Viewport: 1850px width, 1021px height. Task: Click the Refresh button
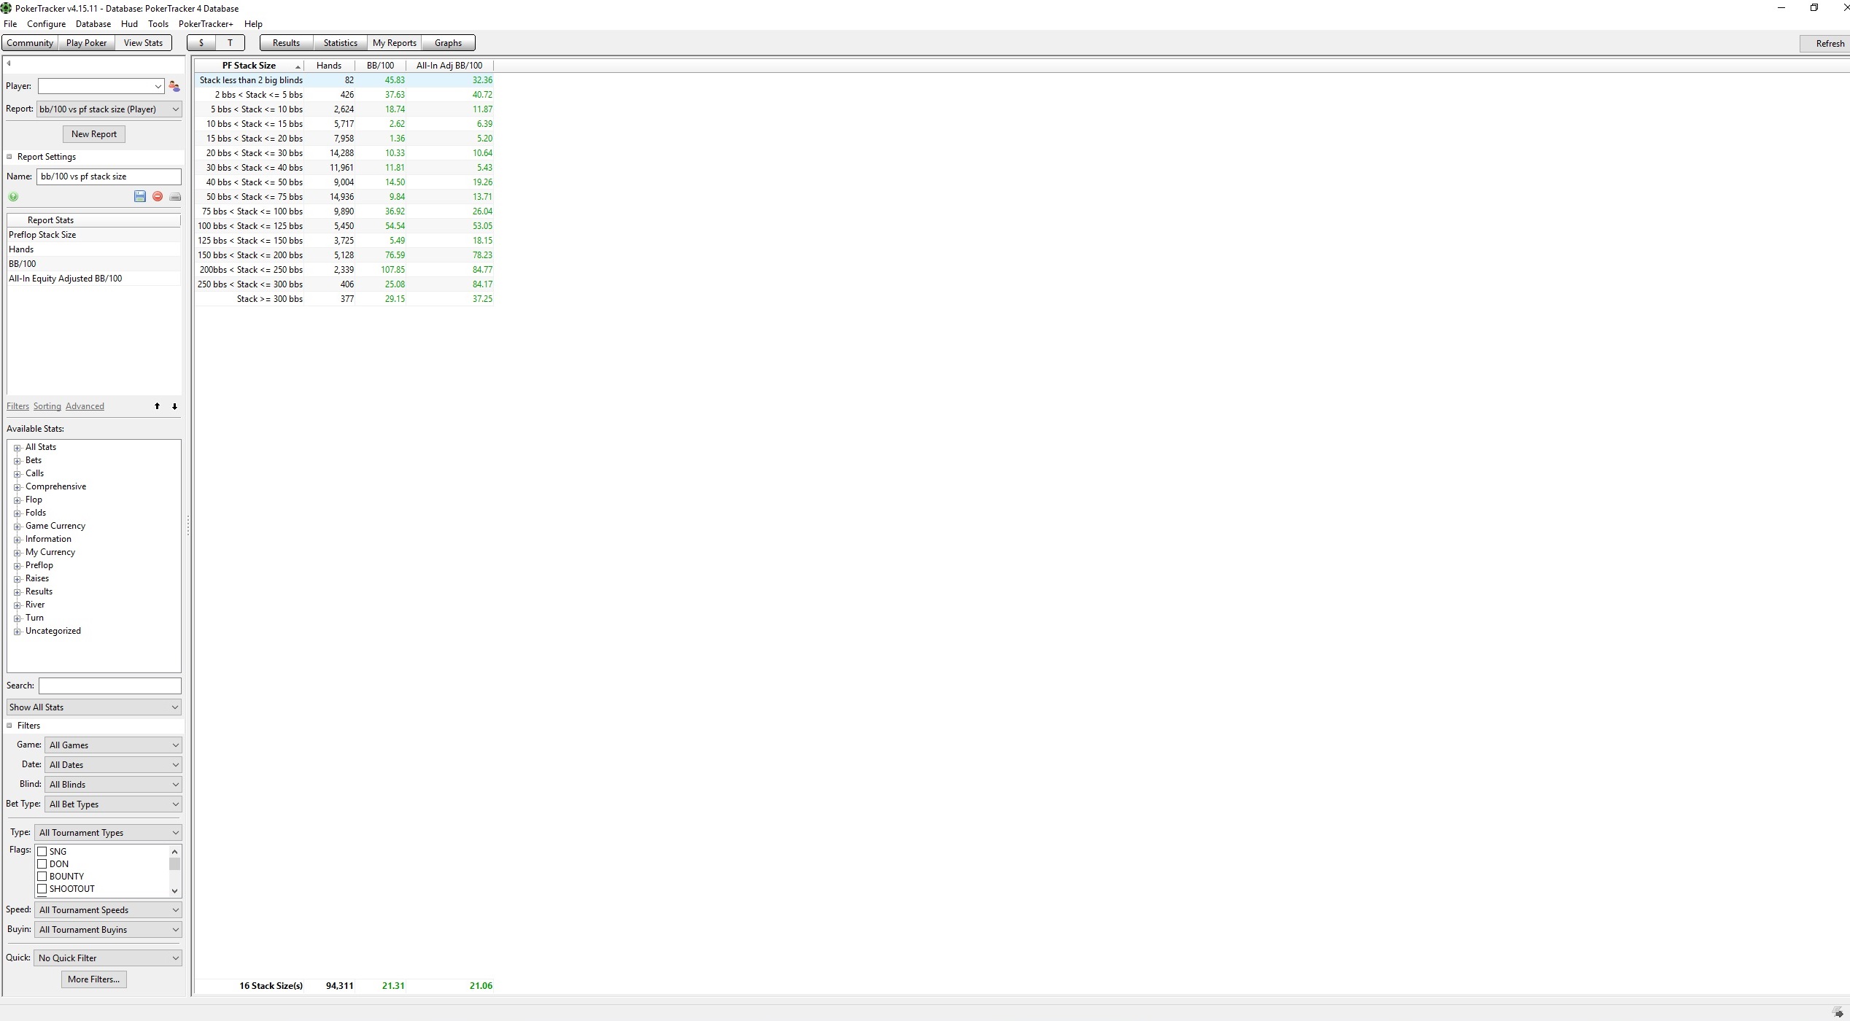1824,44
